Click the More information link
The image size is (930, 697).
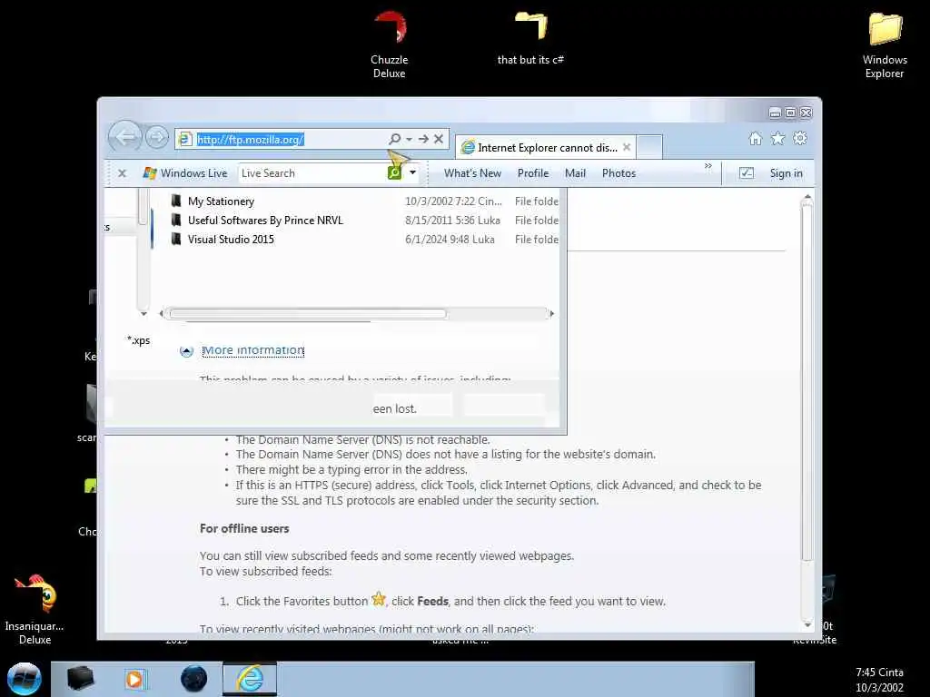point(253,350)
